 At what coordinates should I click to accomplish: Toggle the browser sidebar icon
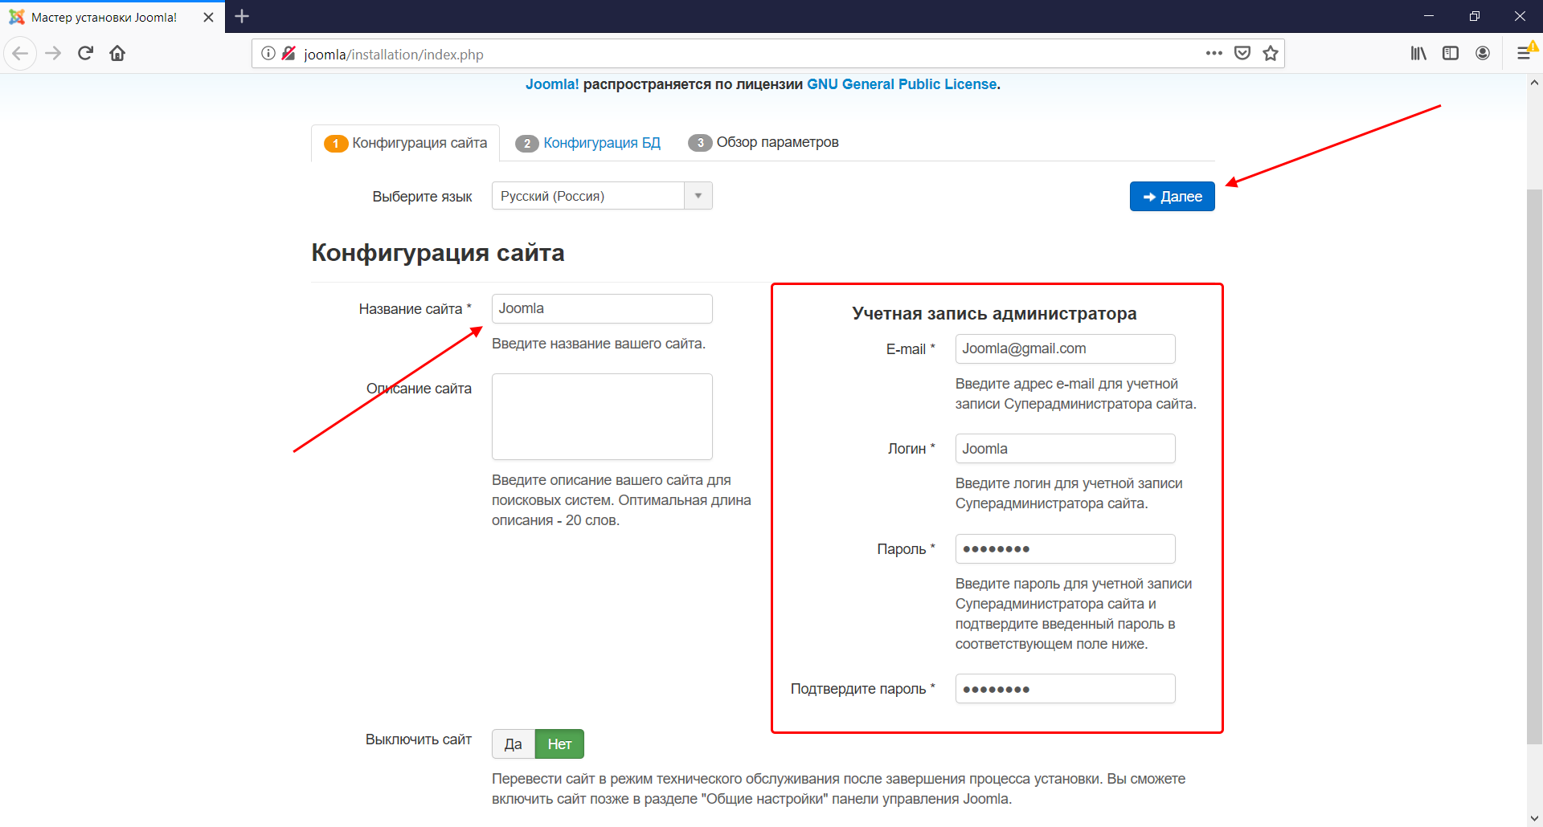1450,53
